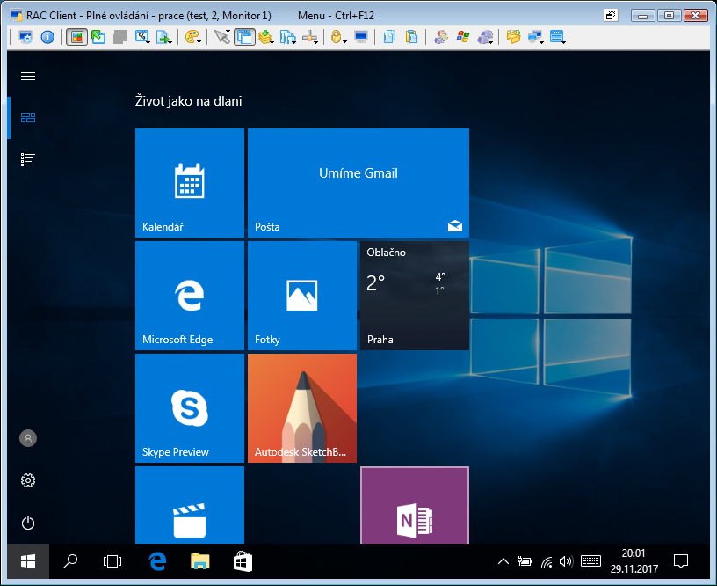Expand the Start menu hamburger button
Image resolution: width=717 pixels, height=586 pixels.
pyautogui.click(x=28, y=76)
